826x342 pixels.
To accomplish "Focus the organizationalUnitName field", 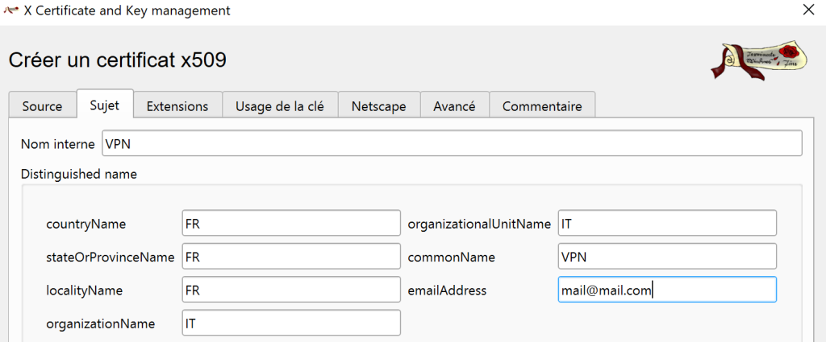I will pyautogui.click(x=666, y=223).
